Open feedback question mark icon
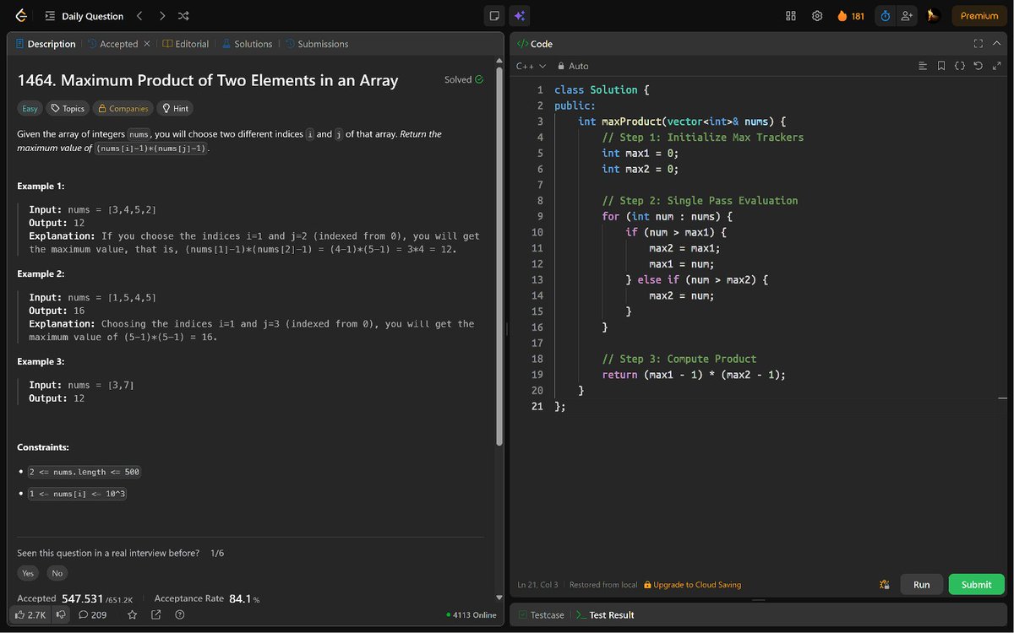Screen dimensions: 1014x633 [x=180, y=614]
